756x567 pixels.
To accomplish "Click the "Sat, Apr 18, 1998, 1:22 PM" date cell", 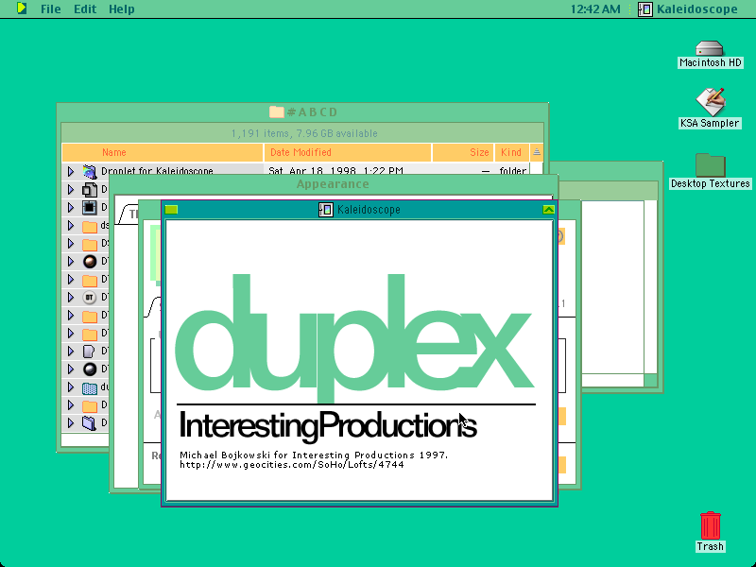I will [335, 171].
